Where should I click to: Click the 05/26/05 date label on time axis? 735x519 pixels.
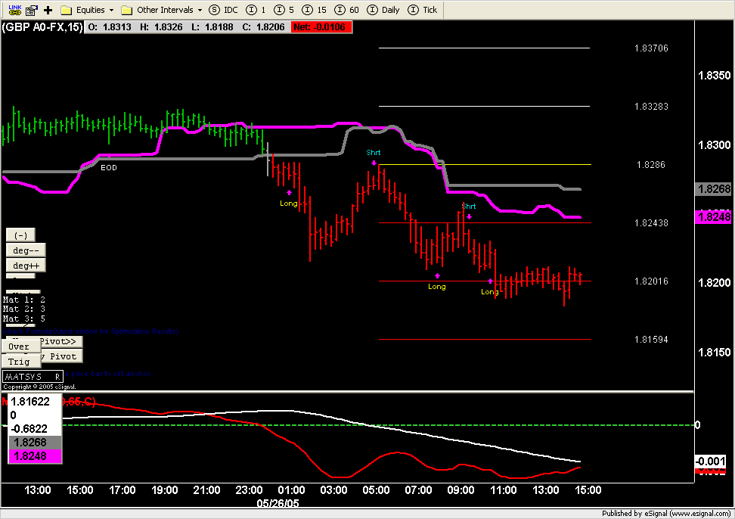pyautogui.click(x=278, y=503)
